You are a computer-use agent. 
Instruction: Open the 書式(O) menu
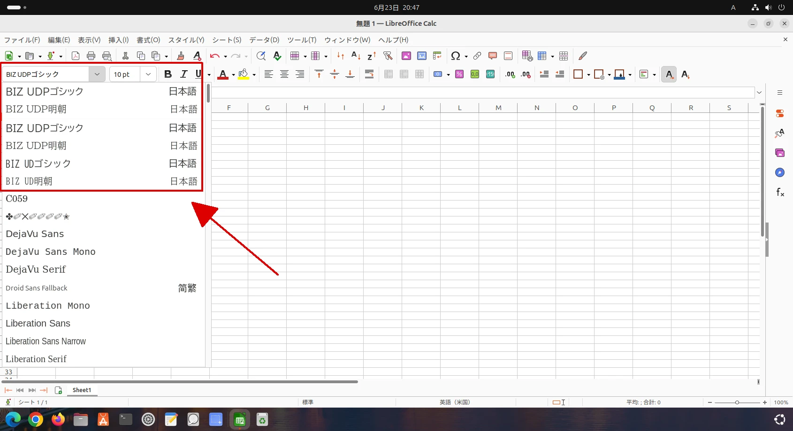pyautogui.click(x=148, y=40)
